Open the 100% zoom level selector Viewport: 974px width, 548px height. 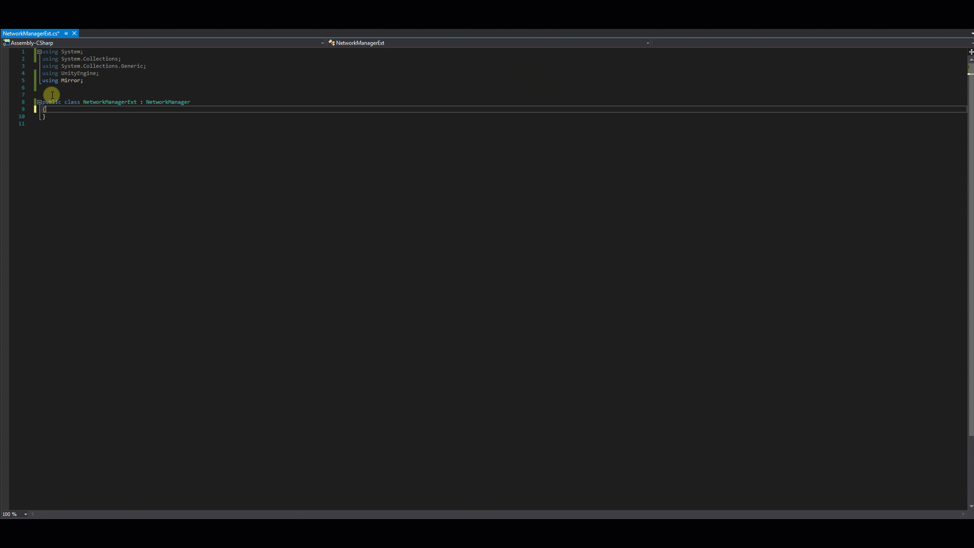coord(26,514)
